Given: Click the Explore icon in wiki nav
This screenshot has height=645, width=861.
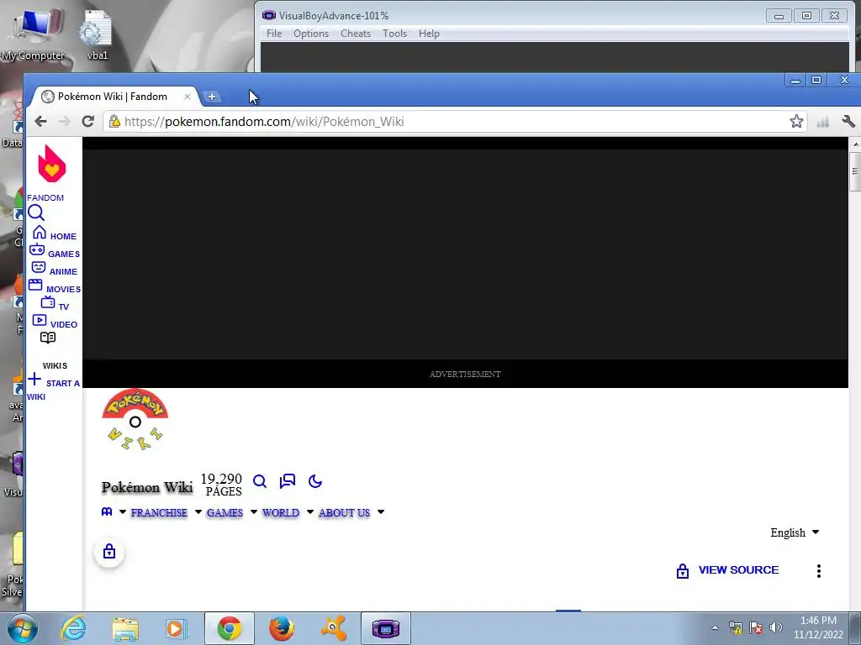Looking at the screenshot, I should click(107, 511).
